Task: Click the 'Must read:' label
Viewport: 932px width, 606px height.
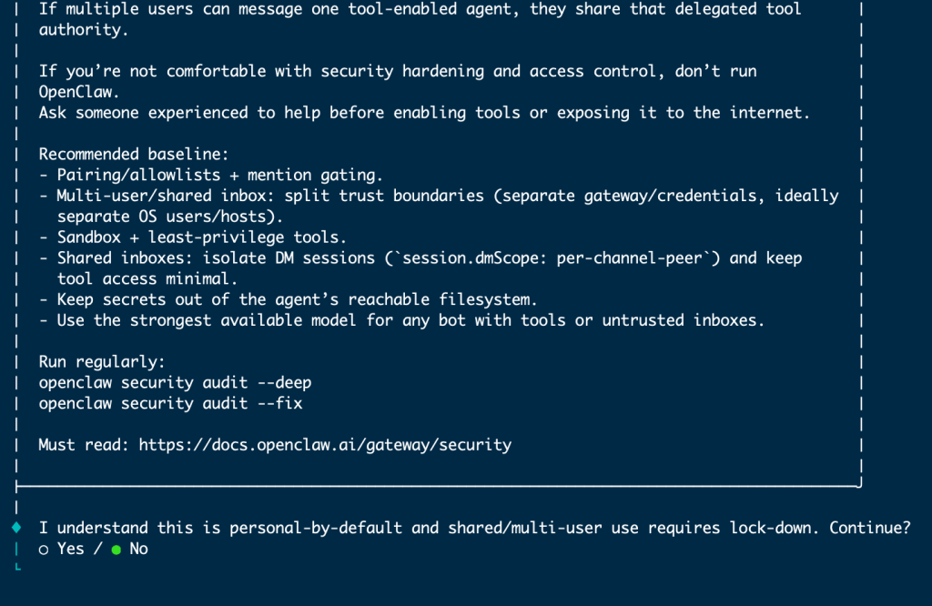Action: [x=84, y=445]
